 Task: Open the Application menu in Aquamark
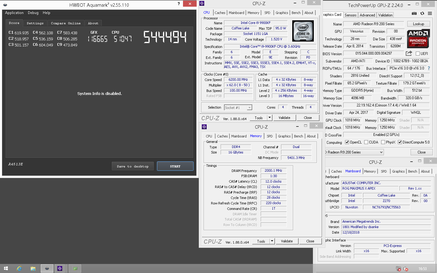14,13
